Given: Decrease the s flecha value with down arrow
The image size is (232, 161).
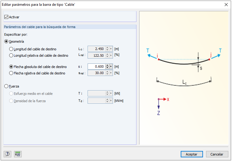Looking at the screenshot, I should 107,68.
